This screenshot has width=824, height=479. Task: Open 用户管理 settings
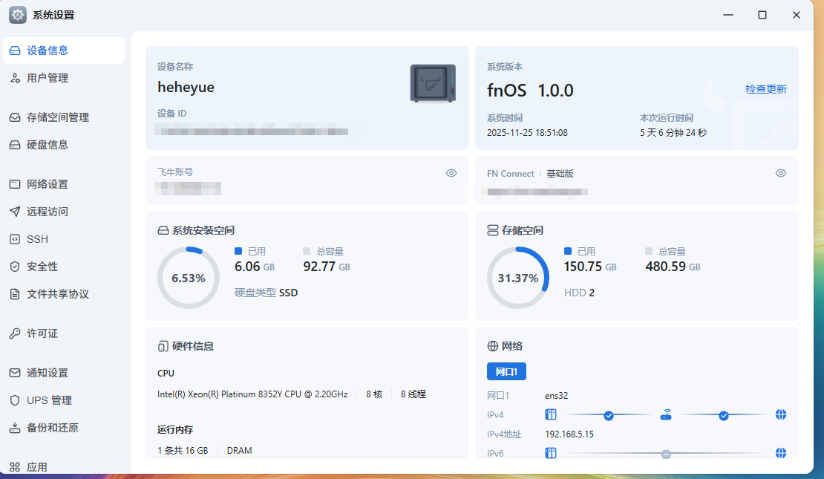click(64, 78)
